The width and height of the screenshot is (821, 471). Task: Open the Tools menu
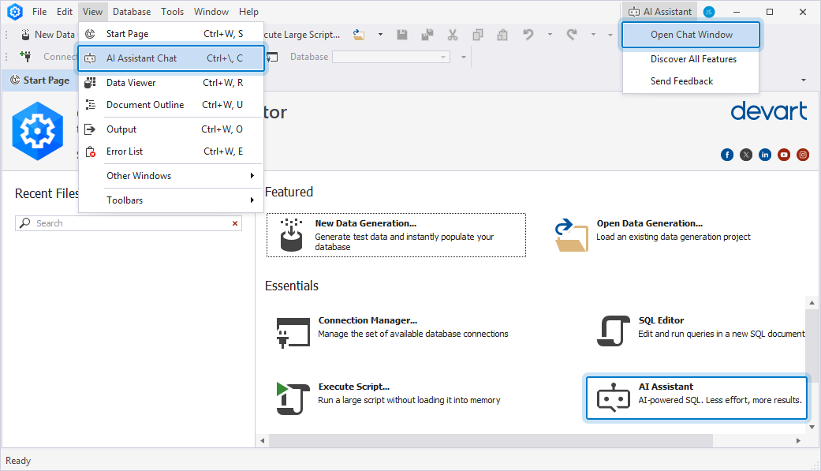172,12
